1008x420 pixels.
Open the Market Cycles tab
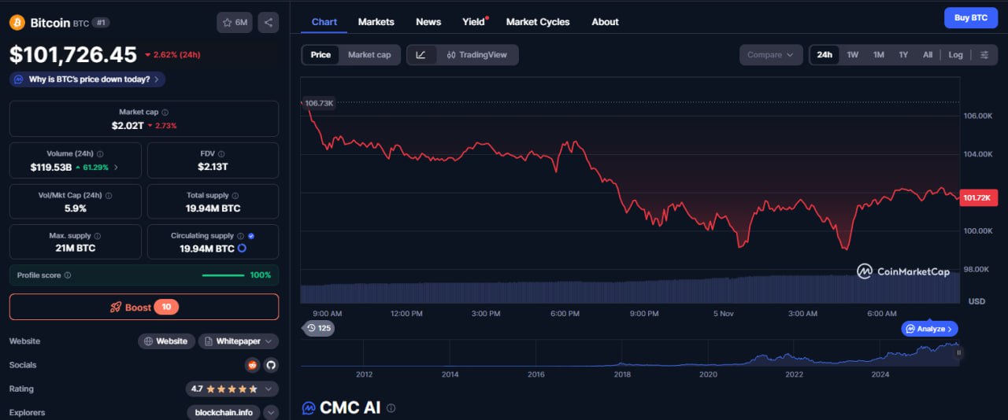(x=537, y=22)
